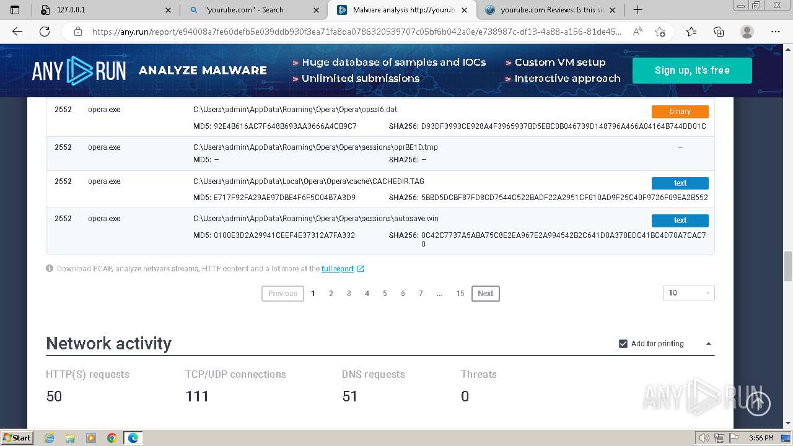Click the ANY.RUN logo
Screen dimensions: 793x446
79,71
